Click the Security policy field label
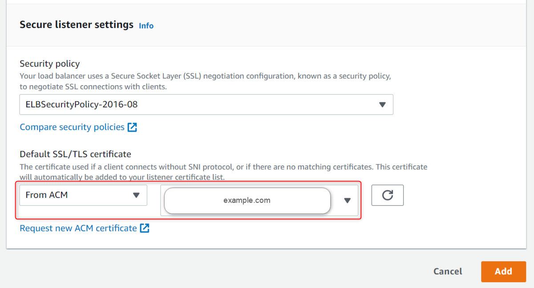534x288 pixels. click(50, 64)
